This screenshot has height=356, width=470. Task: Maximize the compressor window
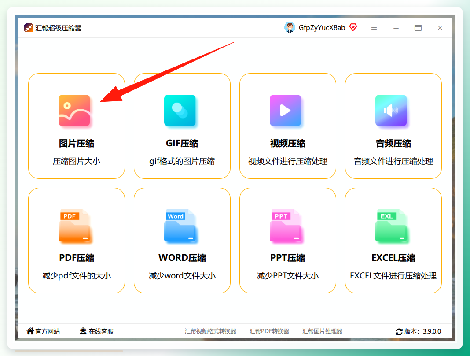(x=418, y=28)
